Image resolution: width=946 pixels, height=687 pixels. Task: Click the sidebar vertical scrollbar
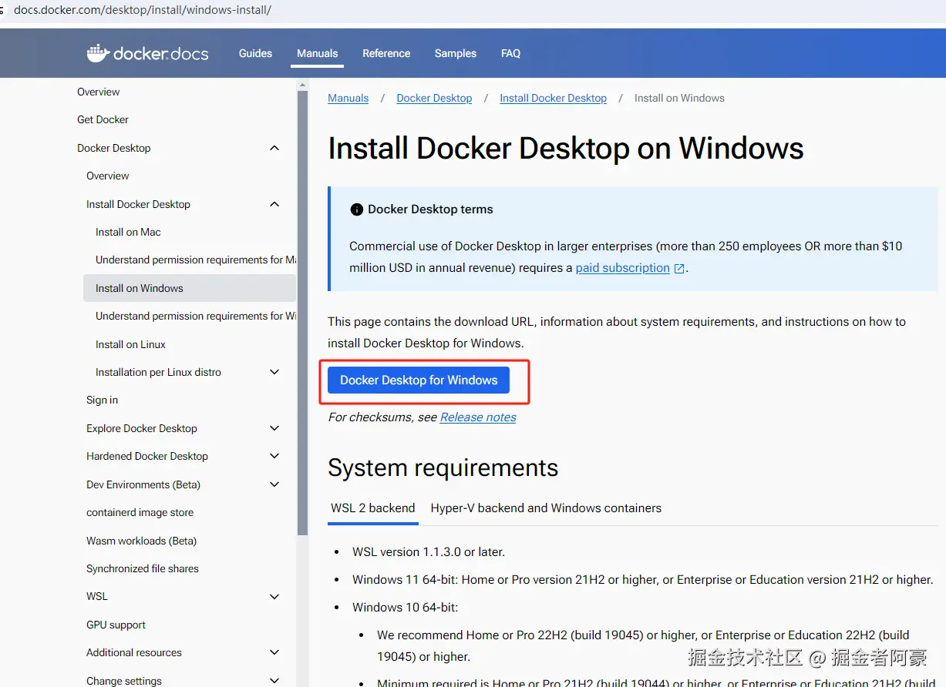[303, 308]
